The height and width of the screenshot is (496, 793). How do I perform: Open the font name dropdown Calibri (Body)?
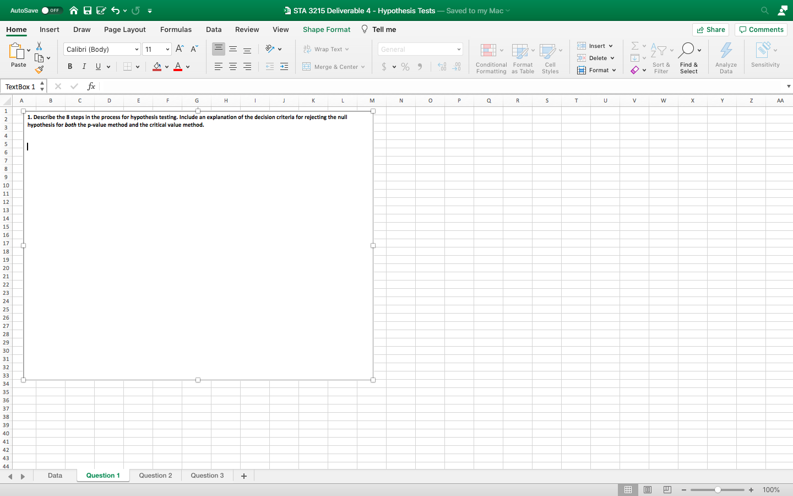pos(102,49)
